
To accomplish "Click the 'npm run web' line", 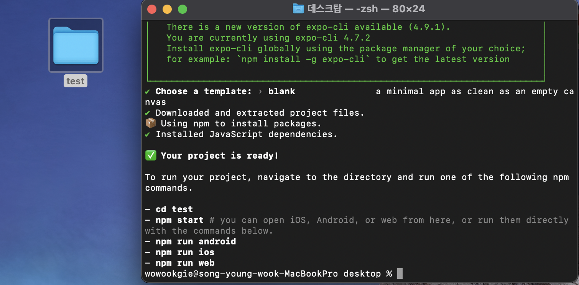I will pyautogui.click(x=180, y=263).
